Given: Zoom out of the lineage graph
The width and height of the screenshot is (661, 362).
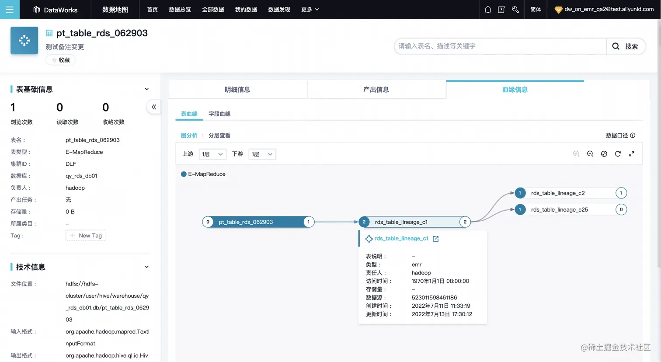Looking at the screenshot, I should point(590,154).
